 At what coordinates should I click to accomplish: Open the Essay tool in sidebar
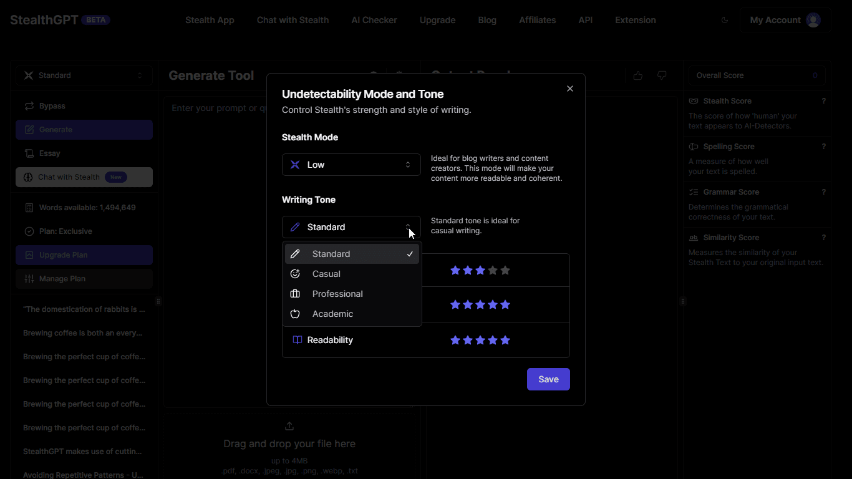(50, 153)
